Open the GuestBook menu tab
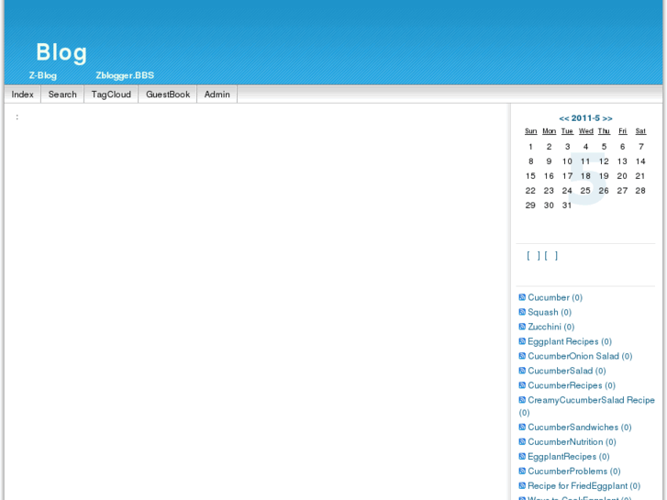667x500 pixels. 168,94
